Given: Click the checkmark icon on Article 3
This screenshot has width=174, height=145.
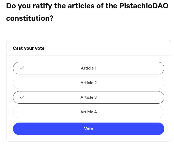Looking at the screenshot, I should (22, 97).
